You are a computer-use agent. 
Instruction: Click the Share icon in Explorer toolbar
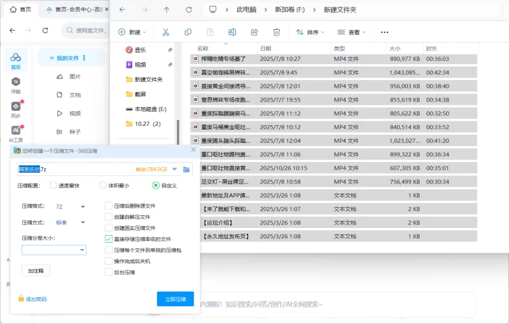click(254, 32)
